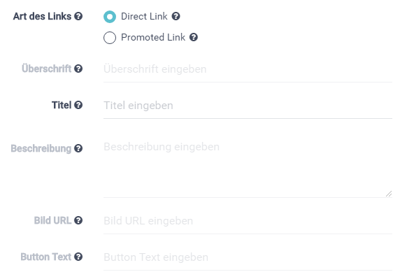The height and width of the screenshot is (272, 400).
Task: Click help icon next to Art des Links
Action: pos(78,16)
